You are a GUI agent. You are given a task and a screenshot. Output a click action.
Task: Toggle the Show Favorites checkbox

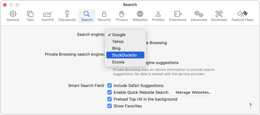pyautogui.click(x=109, y=106)
